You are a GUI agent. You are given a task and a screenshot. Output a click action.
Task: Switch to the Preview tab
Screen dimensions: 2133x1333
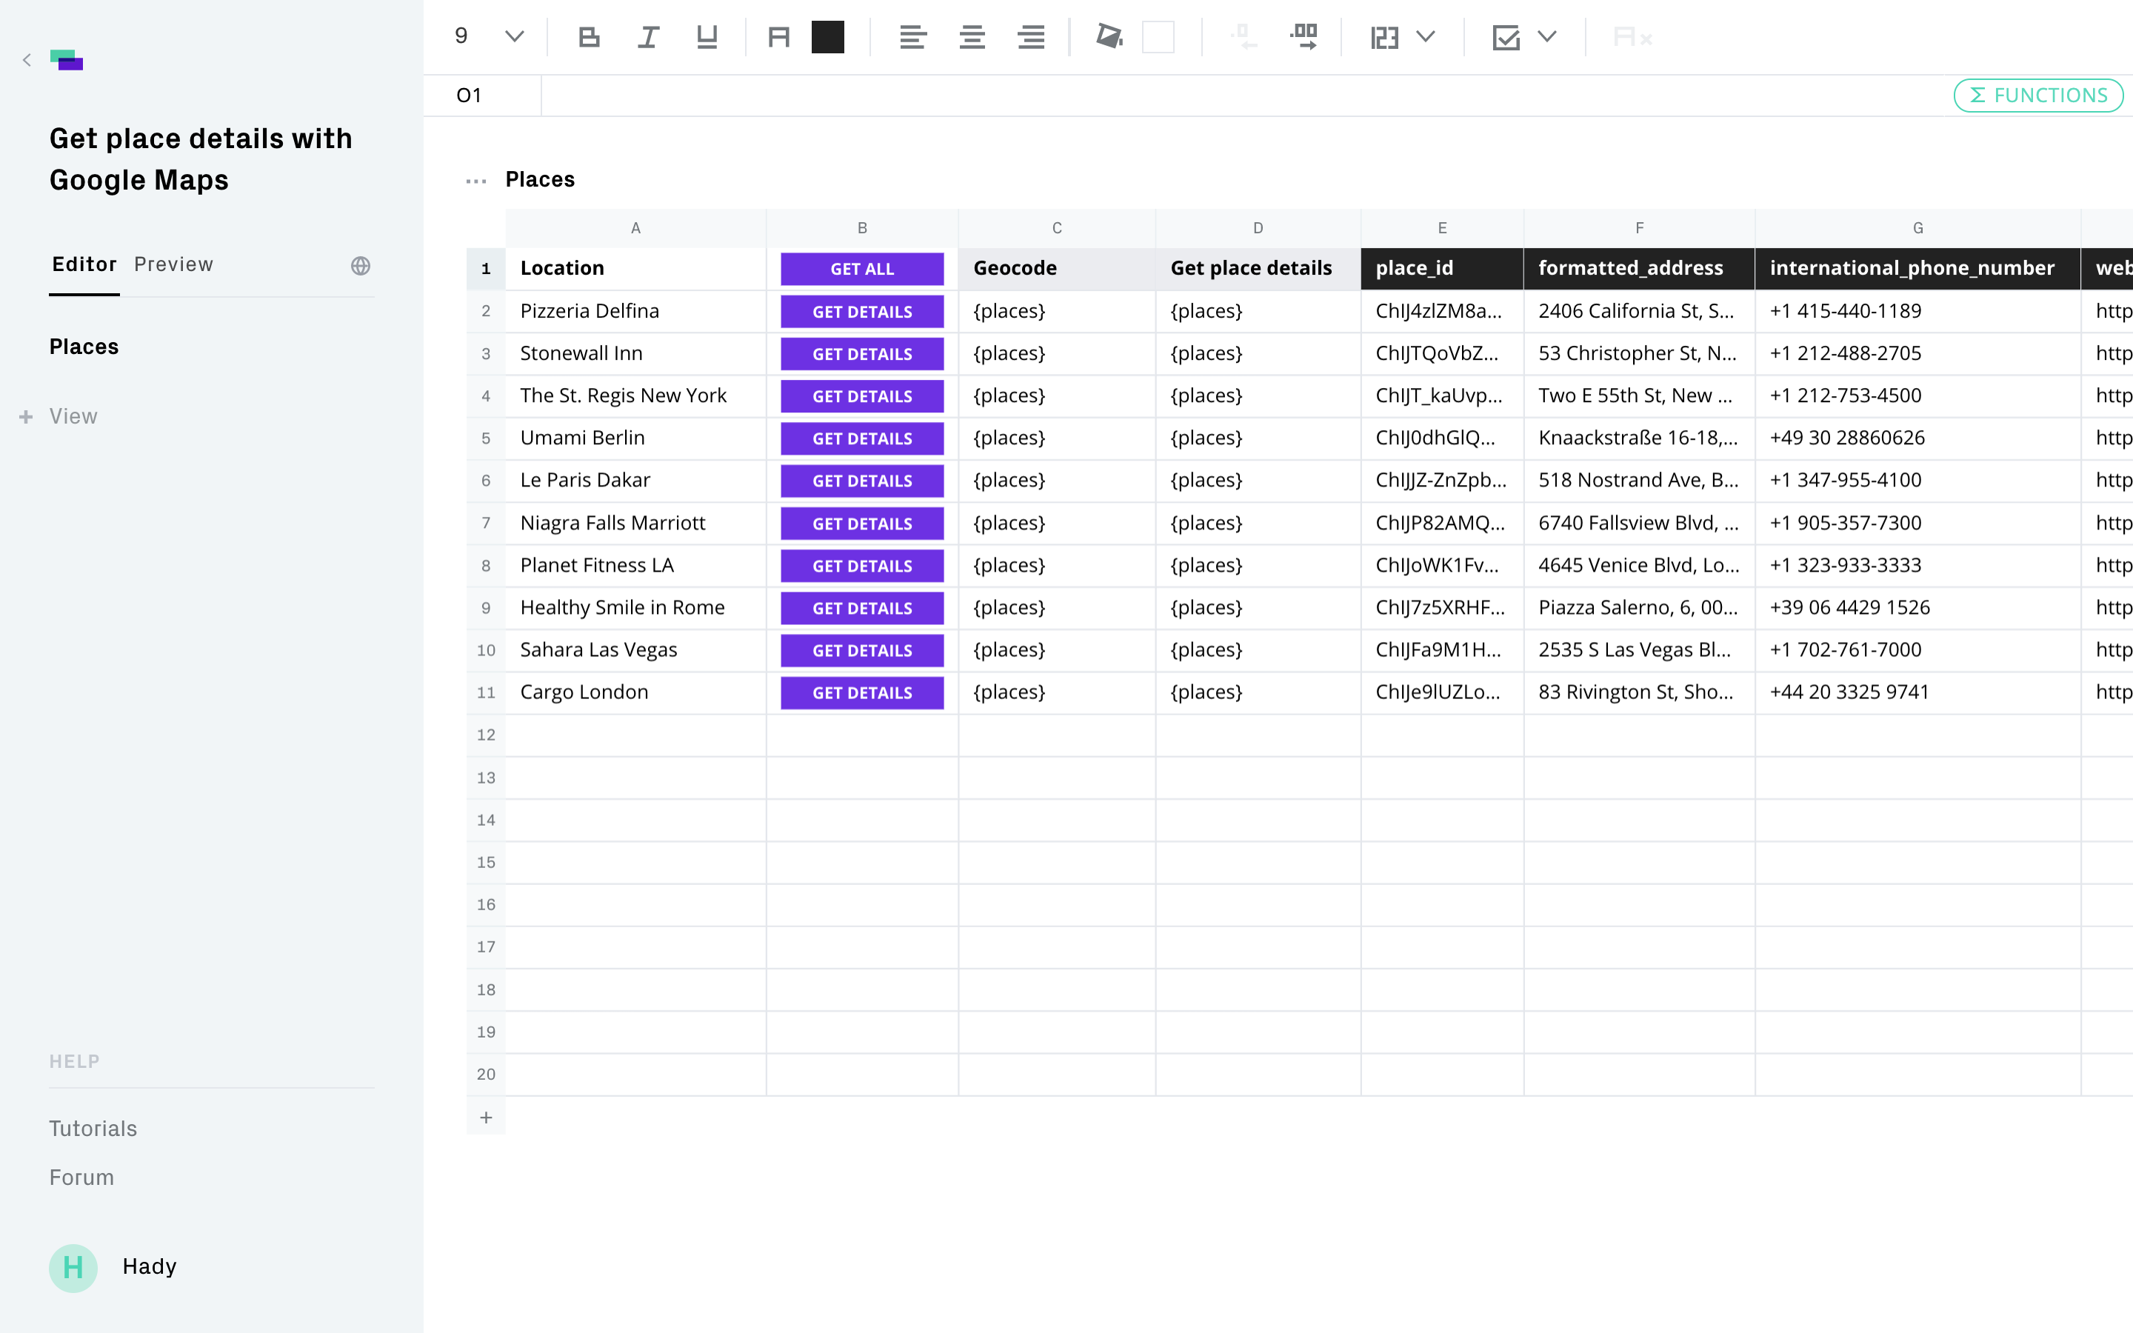point(173,264)
